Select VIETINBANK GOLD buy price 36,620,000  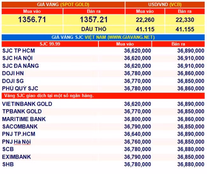click(x=138, y=104)
